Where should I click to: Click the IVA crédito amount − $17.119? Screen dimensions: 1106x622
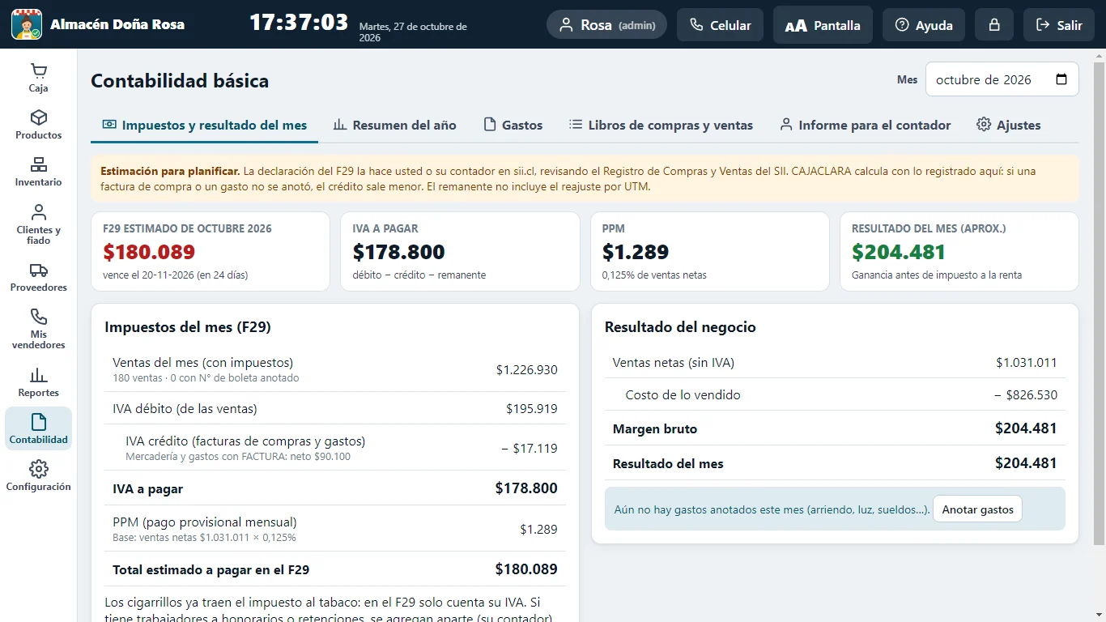[x=530, y=448]
